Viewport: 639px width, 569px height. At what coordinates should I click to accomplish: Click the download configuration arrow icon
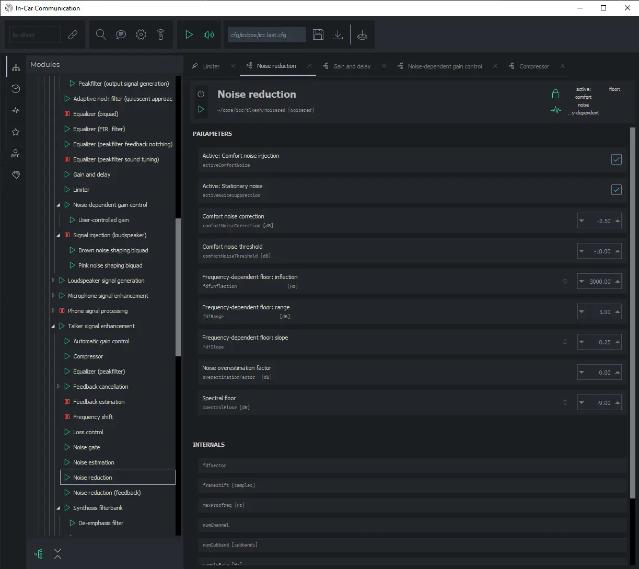coord(338,35)
